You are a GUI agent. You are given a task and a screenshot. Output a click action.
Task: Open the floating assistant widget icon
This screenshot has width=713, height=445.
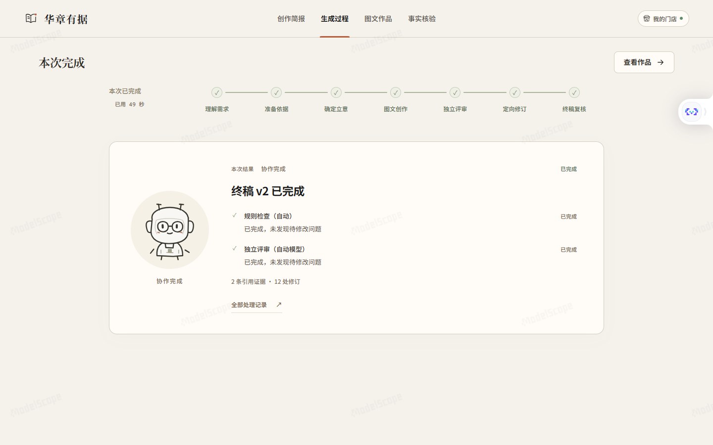[x=692, y=112]
